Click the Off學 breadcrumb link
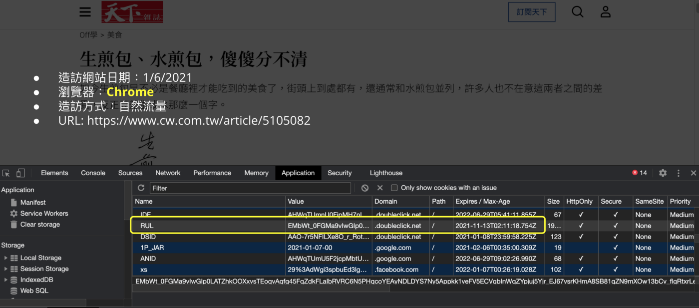Screen dimensions: 699x308 [88, 35]
